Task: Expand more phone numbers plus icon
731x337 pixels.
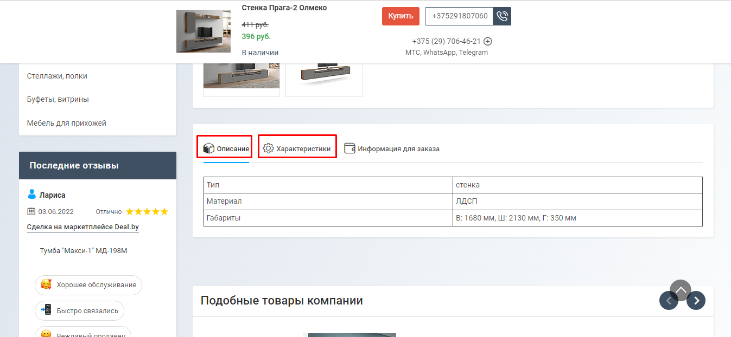Action: [x=488, y=41]
